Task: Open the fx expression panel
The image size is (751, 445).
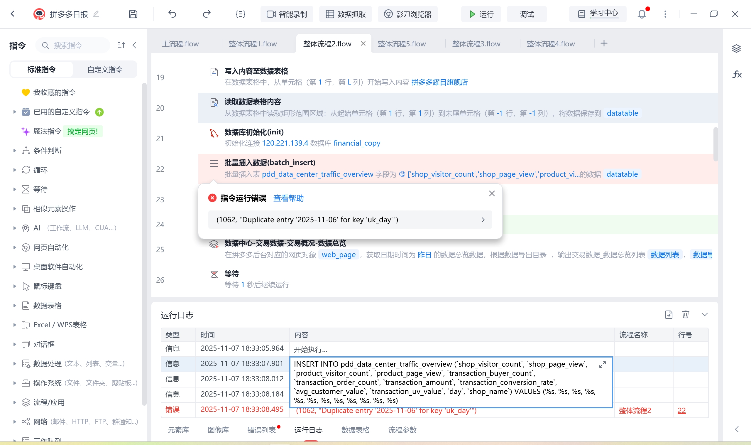Action: [737, 74]
